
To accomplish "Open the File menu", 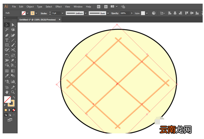I will click(14, 7).
